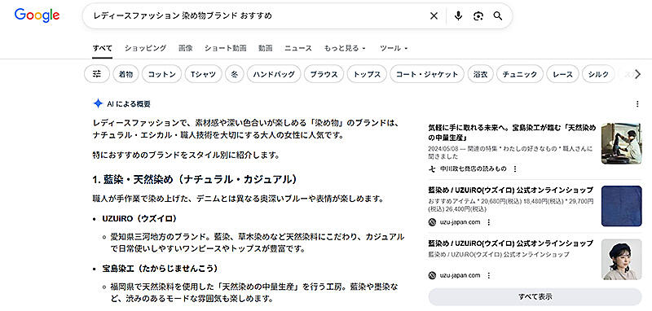Open the 動画 tab
The image size is (652, 311).
(x=266, y=48)
